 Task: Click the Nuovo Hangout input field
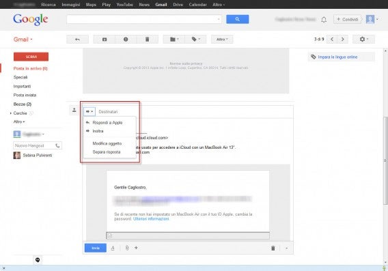click(x=34, y=145)
